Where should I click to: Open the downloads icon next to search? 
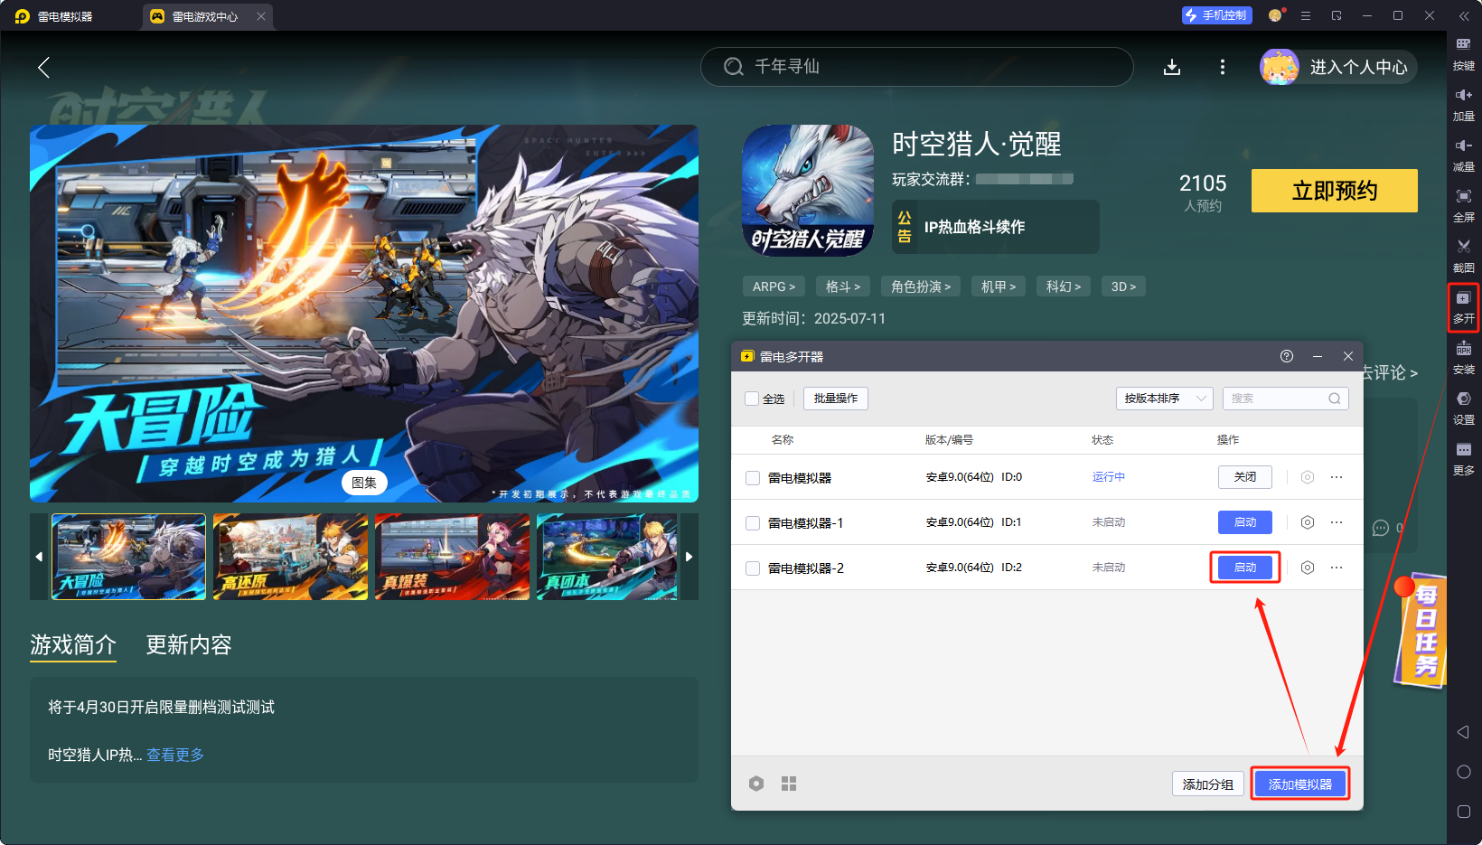(x=1172, y=67)
